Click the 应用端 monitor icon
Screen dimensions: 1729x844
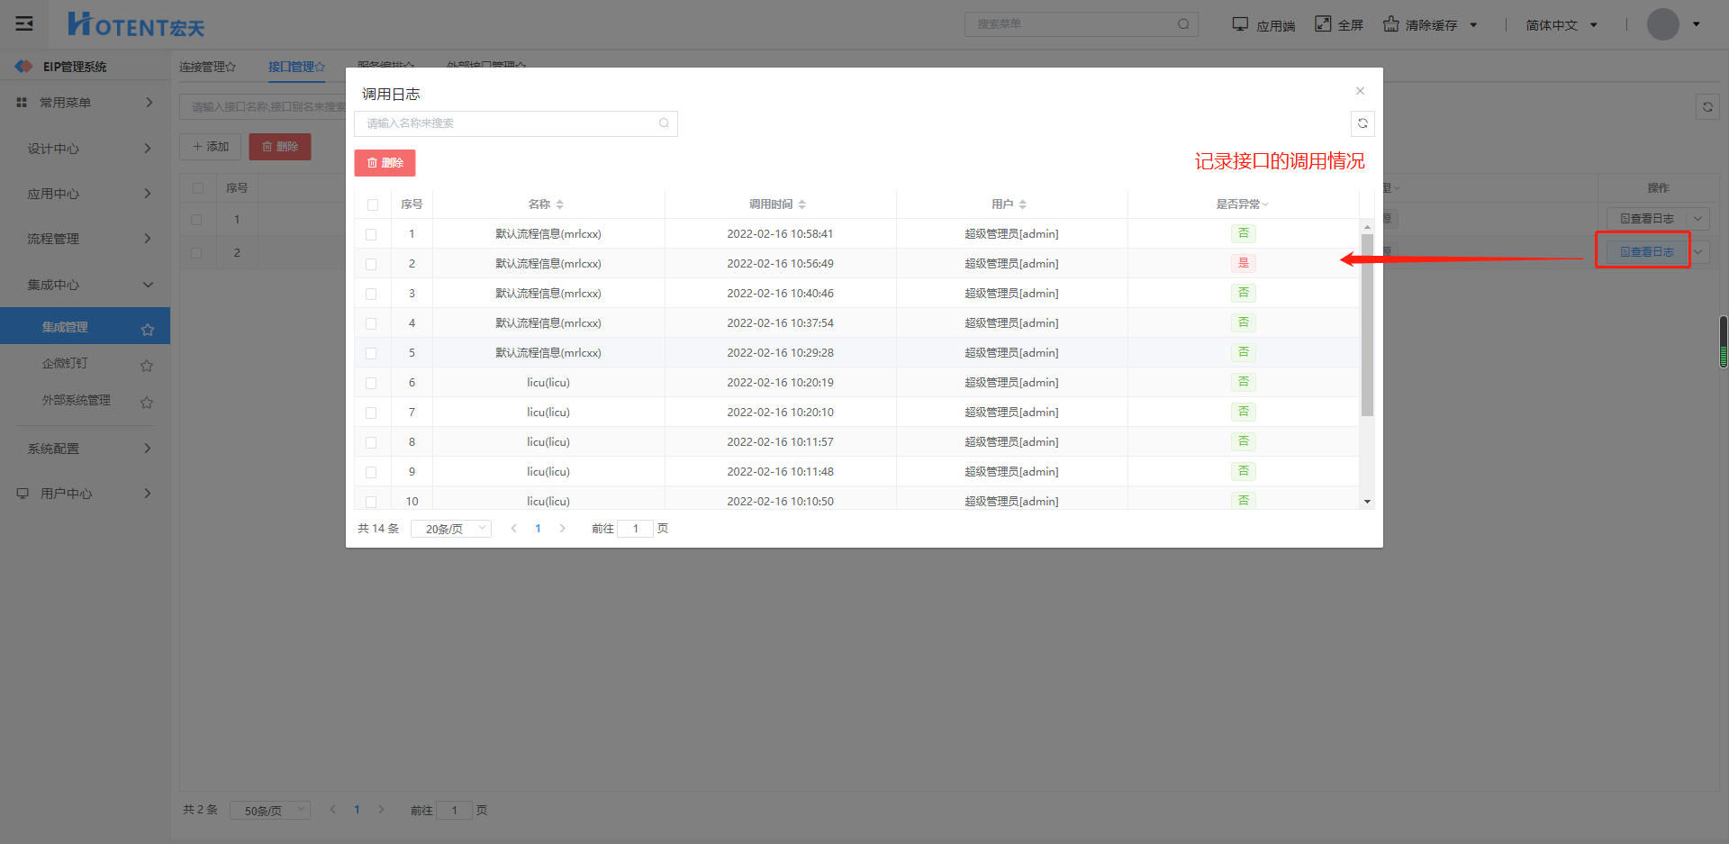[1240, 24]
